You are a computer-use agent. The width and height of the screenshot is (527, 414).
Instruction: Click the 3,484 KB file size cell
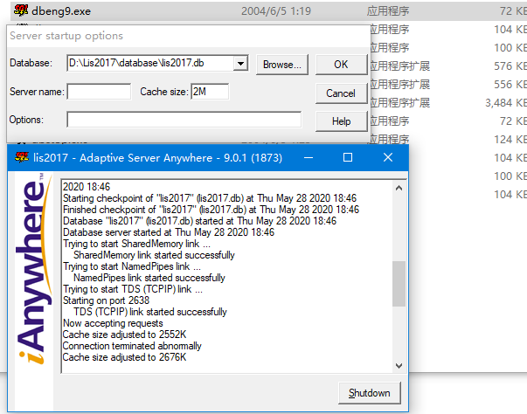506,103
